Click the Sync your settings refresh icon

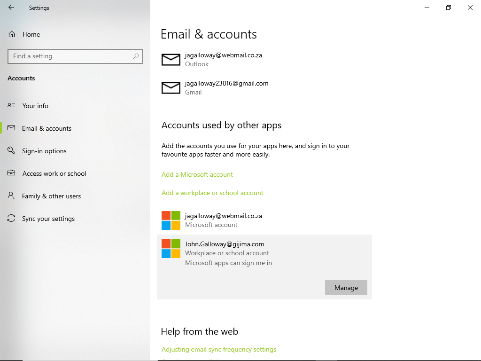click(11, 218)
